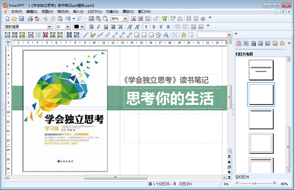Select the rectangle shape tool

(137, 35)
